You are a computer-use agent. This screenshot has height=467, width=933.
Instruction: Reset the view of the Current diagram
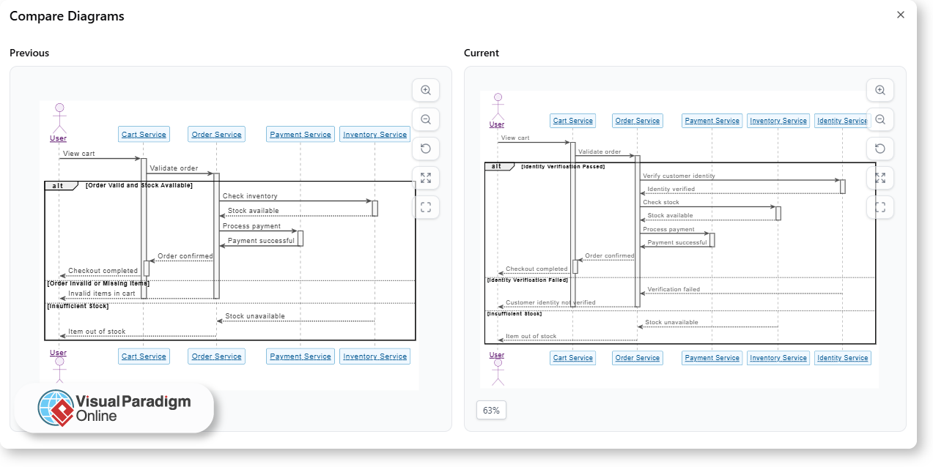click(x=879, y=148)
